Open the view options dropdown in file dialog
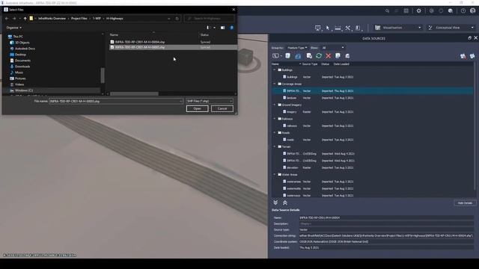The width and height of the screenshot is (479, 269). point(214,28)
